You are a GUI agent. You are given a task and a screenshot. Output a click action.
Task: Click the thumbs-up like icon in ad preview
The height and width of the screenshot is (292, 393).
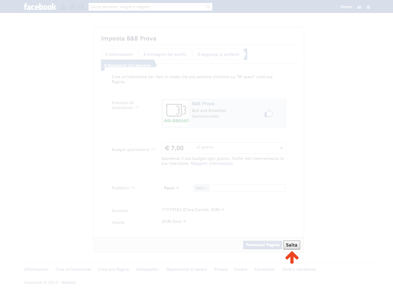[x=269, y=113]
